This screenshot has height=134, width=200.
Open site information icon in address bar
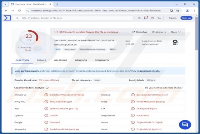point(28,11)
